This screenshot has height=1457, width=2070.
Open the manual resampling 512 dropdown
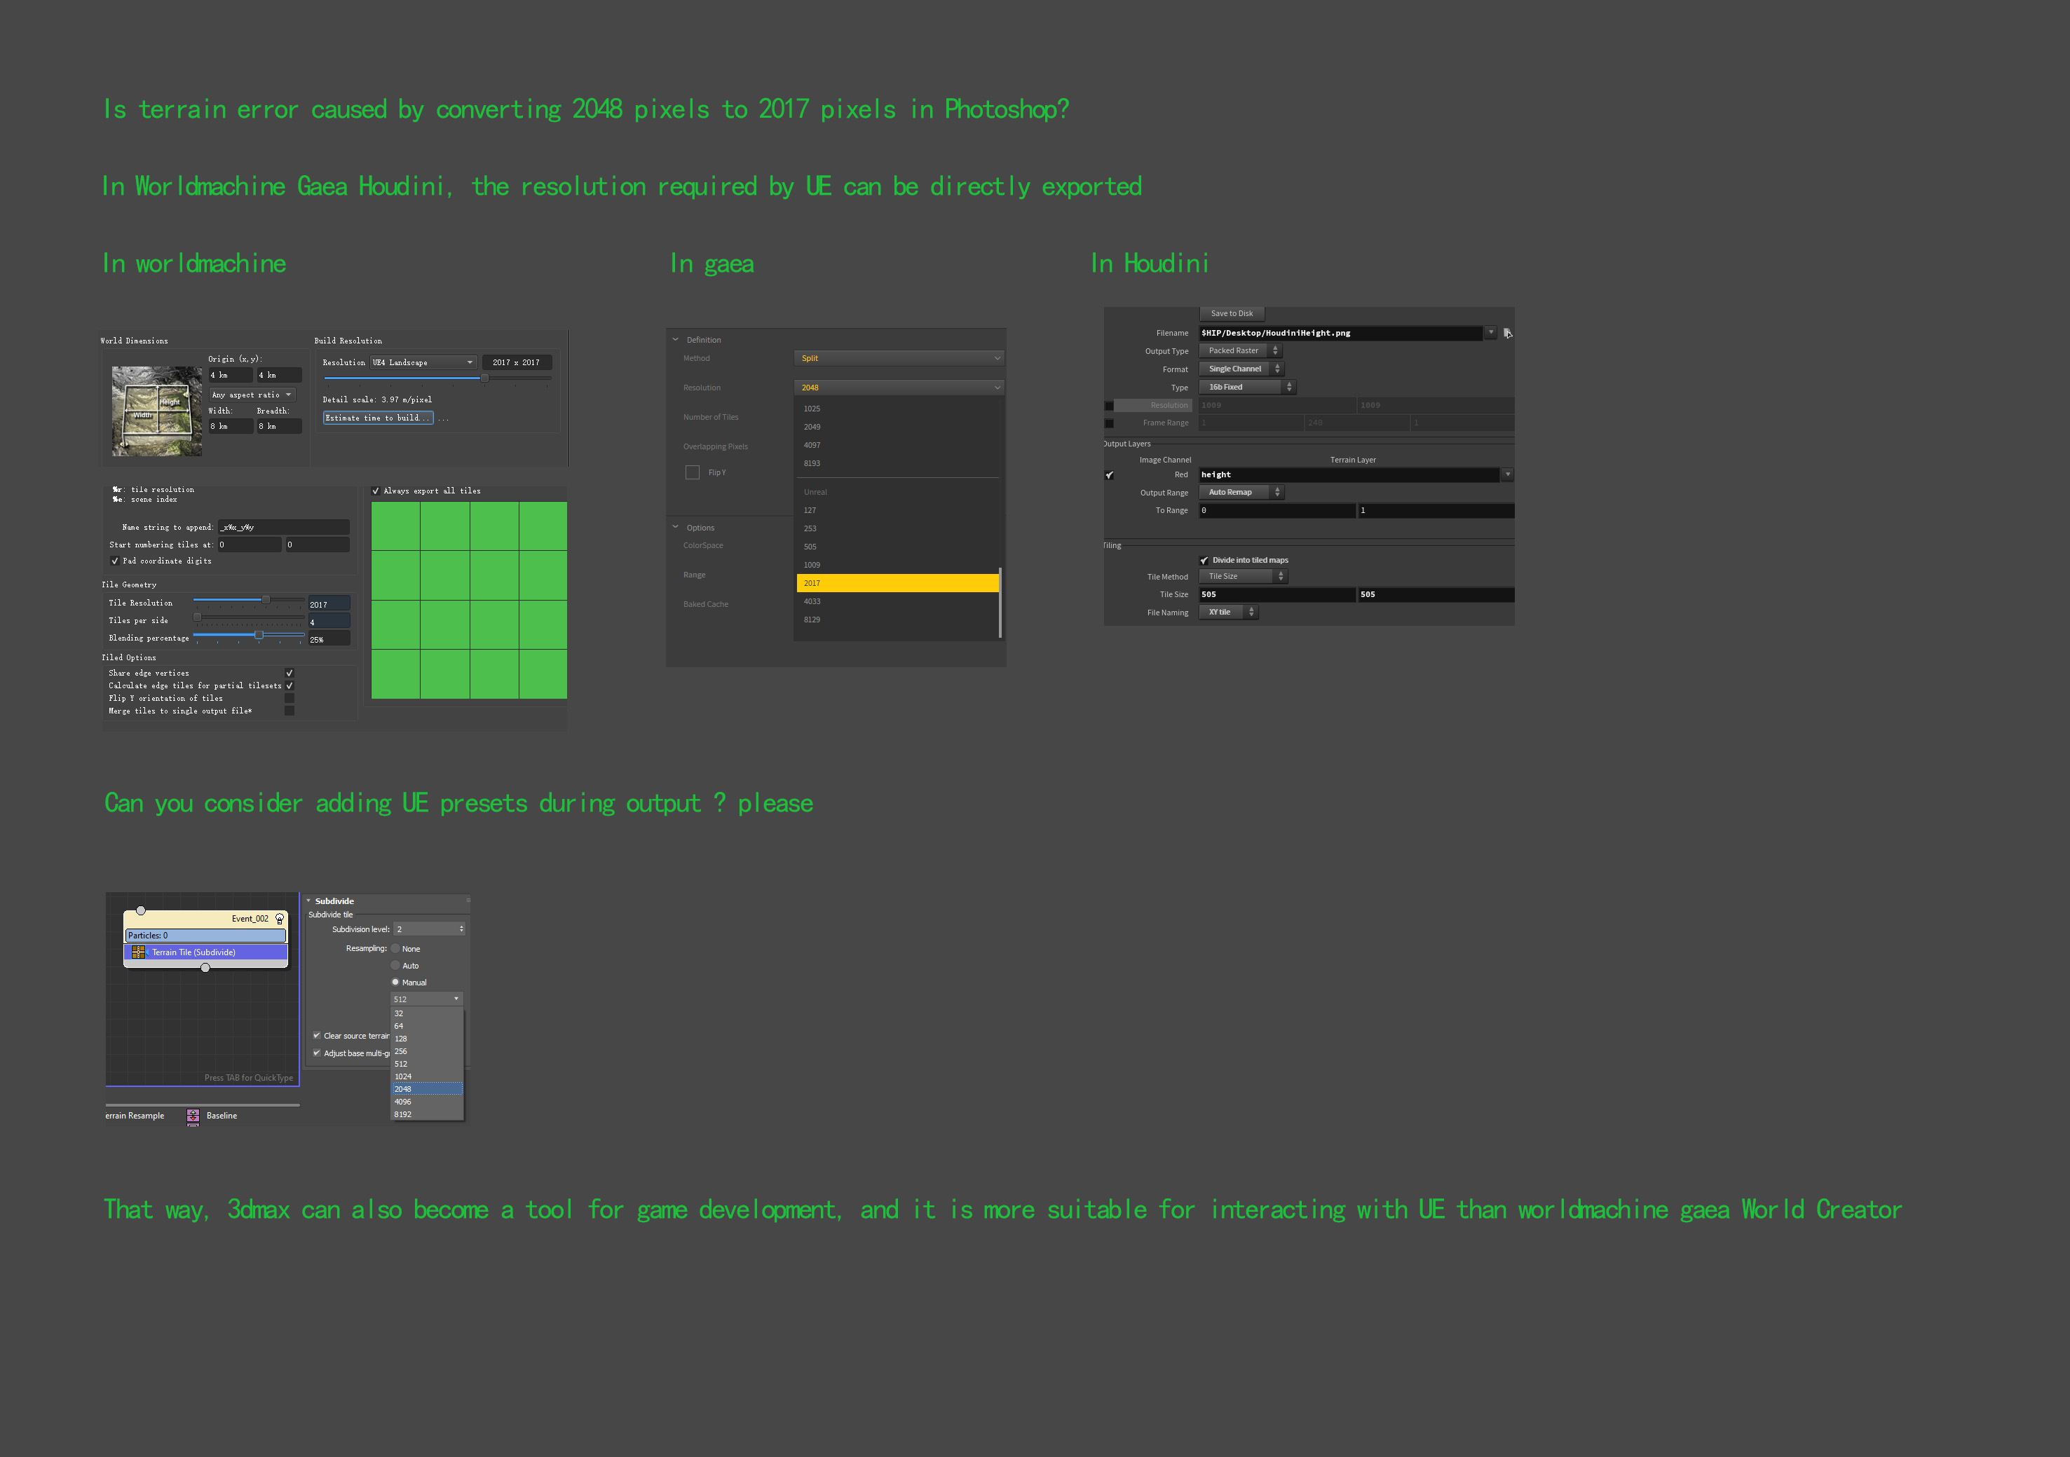coord(428,999)
